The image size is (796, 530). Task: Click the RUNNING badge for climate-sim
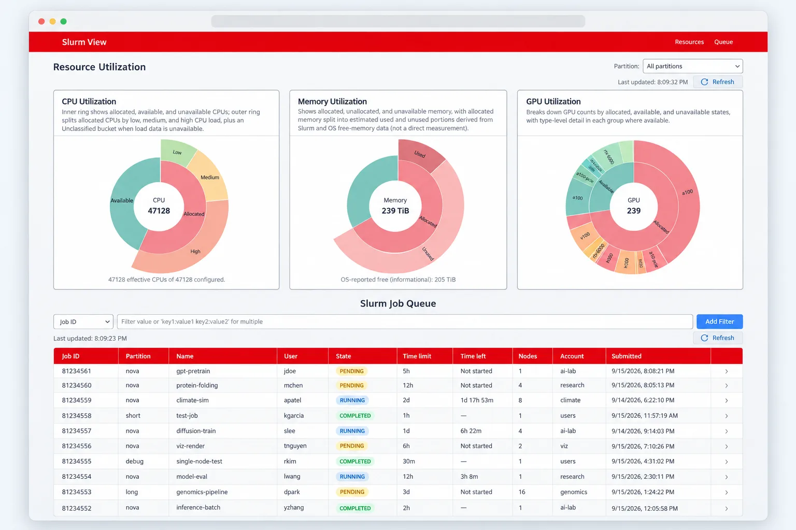pyautogui.click(x=352, y=401)
